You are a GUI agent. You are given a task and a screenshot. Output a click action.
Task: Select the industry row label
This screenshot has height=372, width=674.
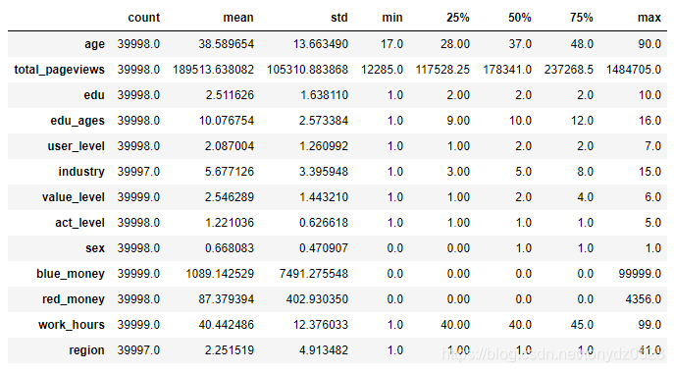[81, 172]
